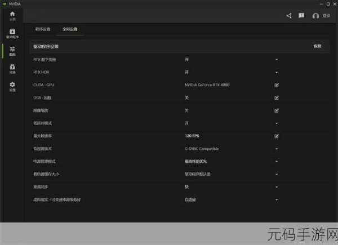Open the G-SYNC Compatible dropdown arrow
The width and height of the screenshot is (338, 245).
[277, 149]
